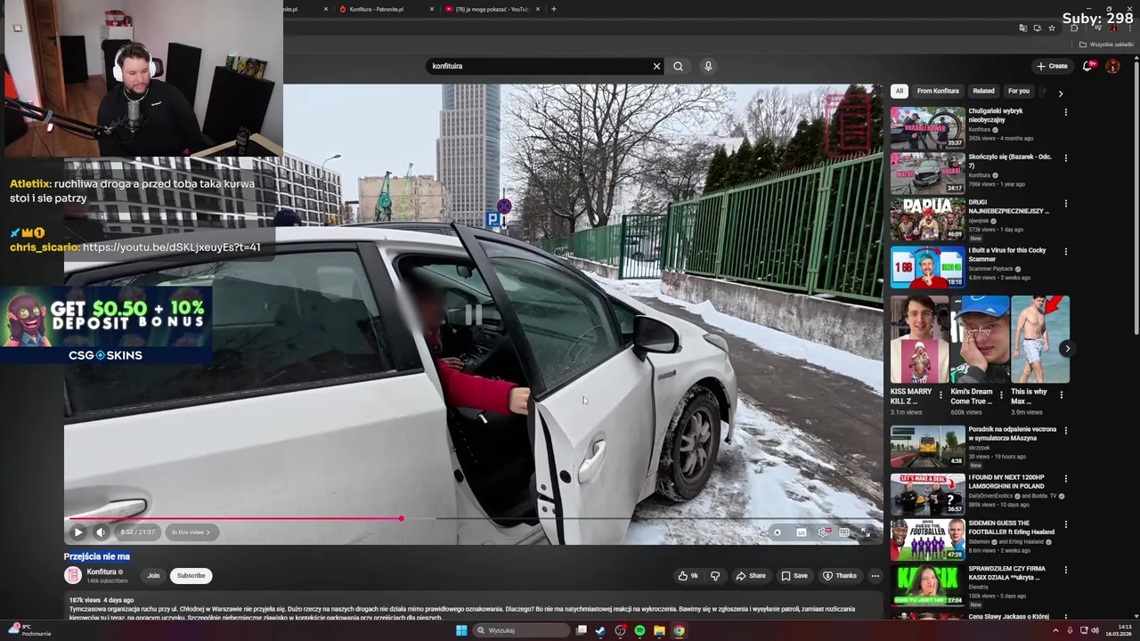Viewport: 1140px width, 641px height.
Task: Like the video with thumbs up
Action: coord(688,576)
